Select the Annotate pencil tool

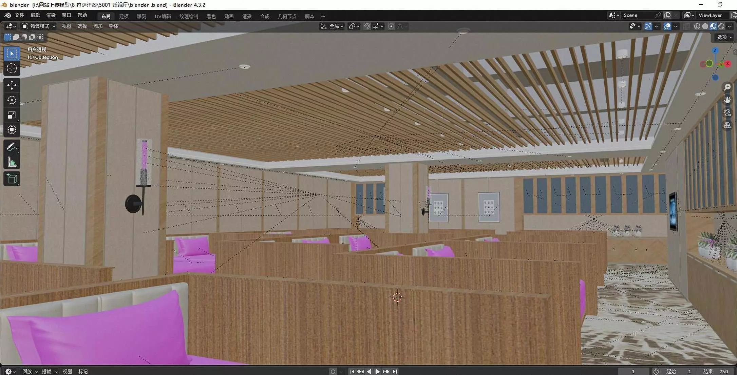pos(12,147)
